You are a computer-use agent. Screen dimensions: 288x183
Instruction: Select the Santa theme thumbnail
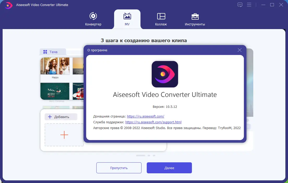coord(78,91)
